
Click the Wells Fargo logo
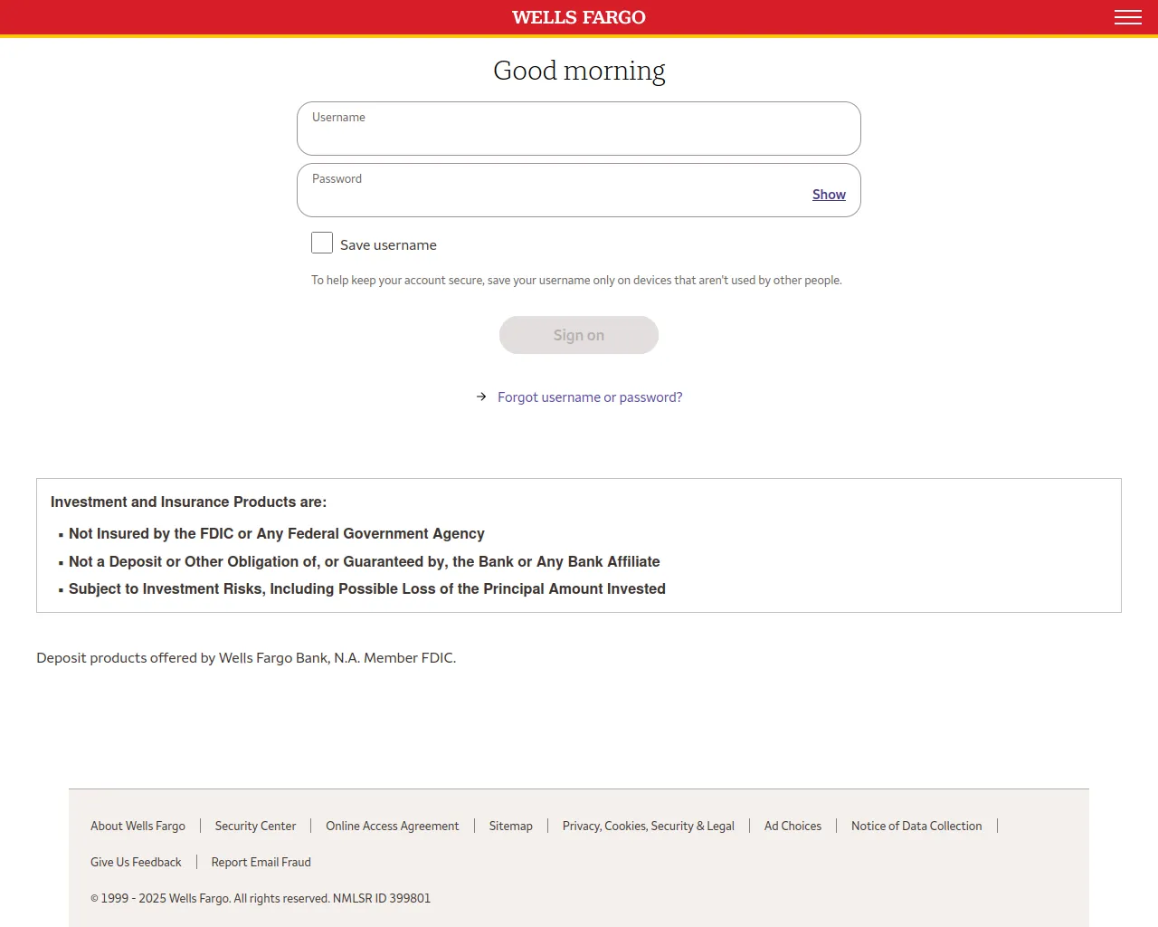pyautogui.click(x=579, y=17)
